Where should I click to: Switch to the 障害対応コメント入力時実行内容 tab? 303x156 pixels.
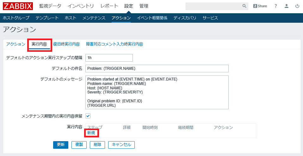click(x=114, y=44)
